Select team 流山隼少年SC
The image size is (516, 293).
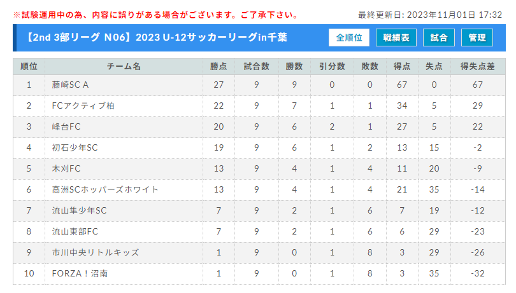pos(79,210)
